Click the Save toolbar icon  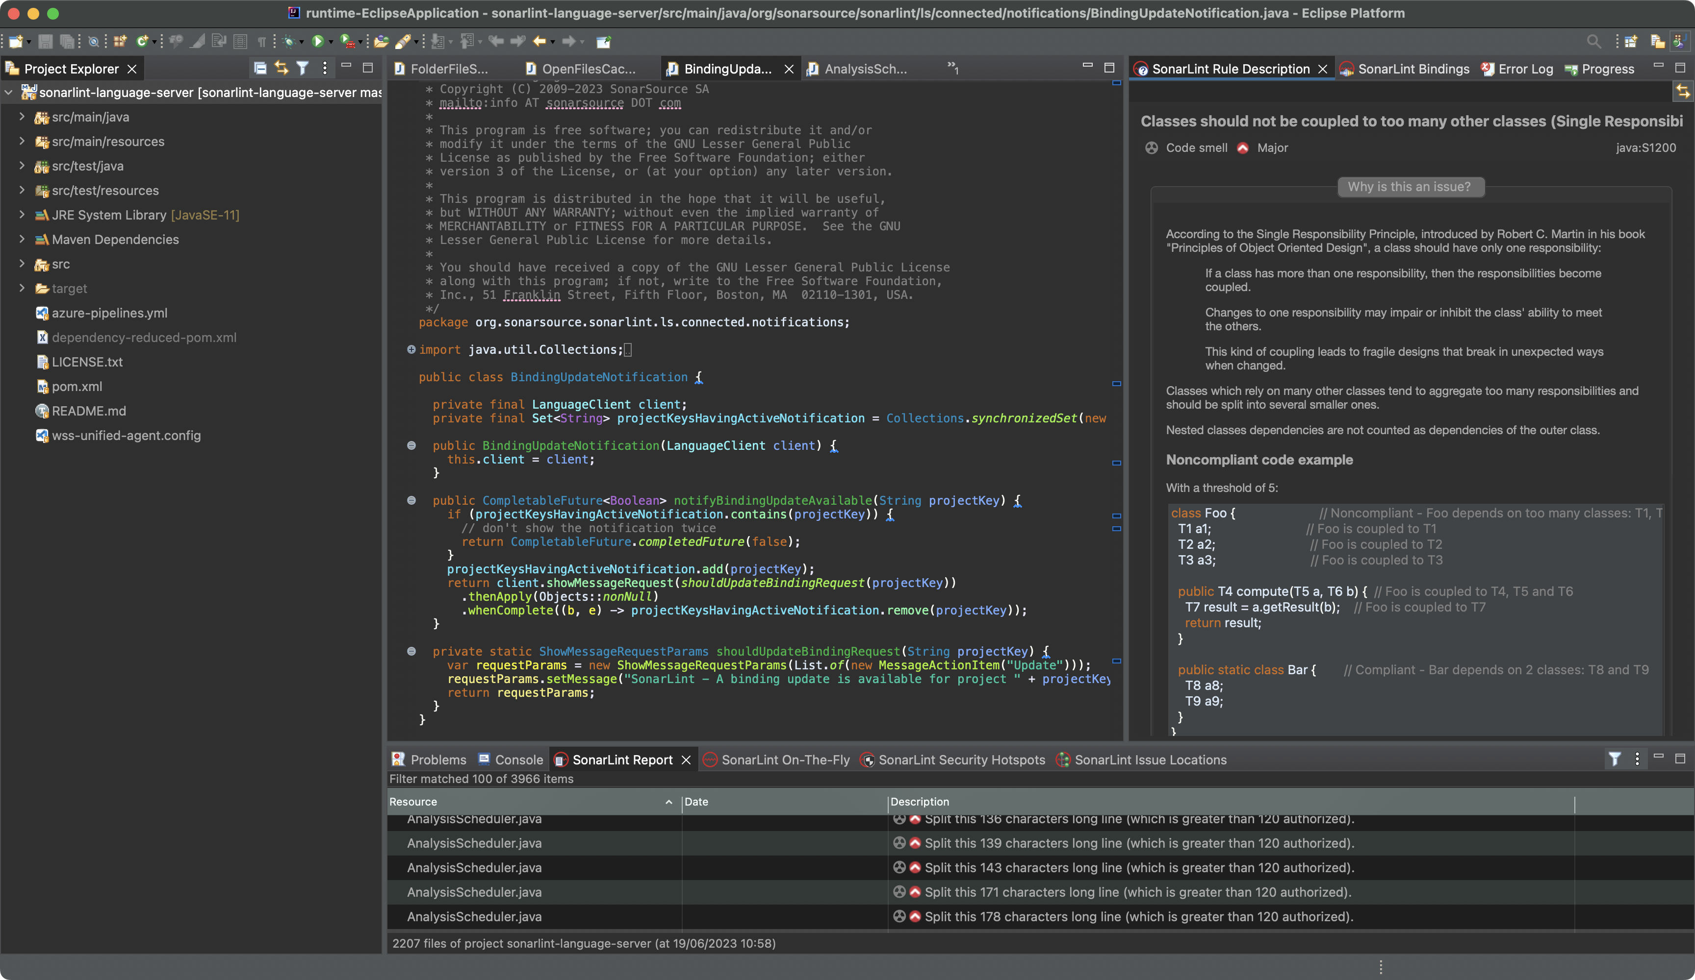pyautogui.click(x=45, y=42)
